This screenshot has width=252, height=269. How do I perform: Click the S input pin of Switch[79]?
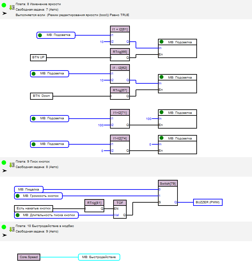[x=160, y=202]
